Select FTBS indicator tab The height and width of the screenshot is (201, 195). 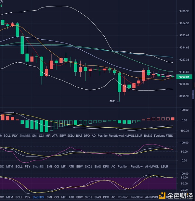(x=169, y=136)
